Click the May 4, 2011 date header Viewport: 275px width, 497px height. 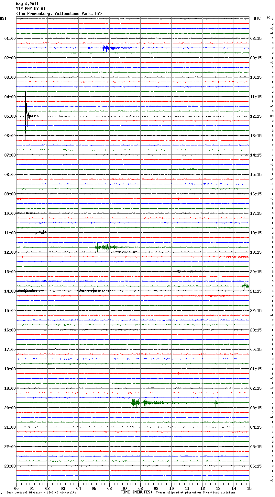27,4
